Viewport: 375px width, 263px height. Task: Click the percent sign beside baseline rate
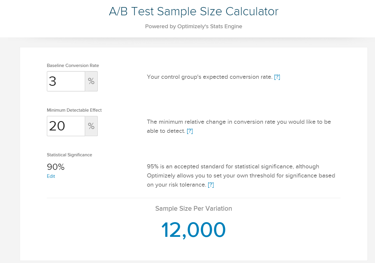click(91, 81)
